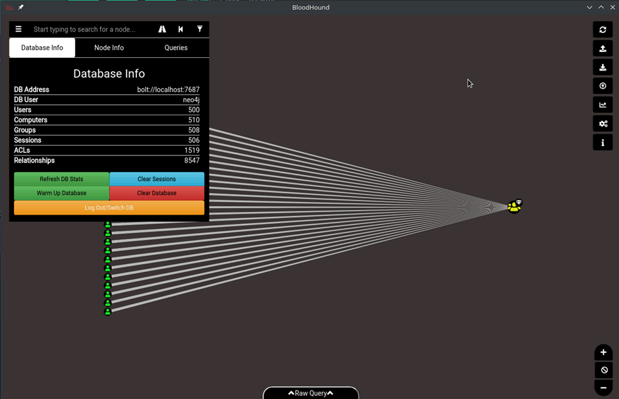Click the change layout chart icon
Screen dimensions: 619x399
pos(603,105)
